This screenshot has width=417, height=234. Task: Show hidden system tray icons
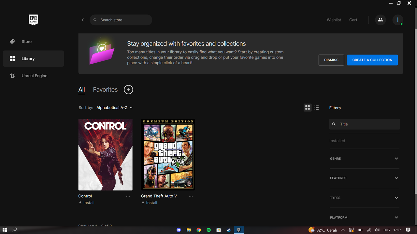coord(343,230)
